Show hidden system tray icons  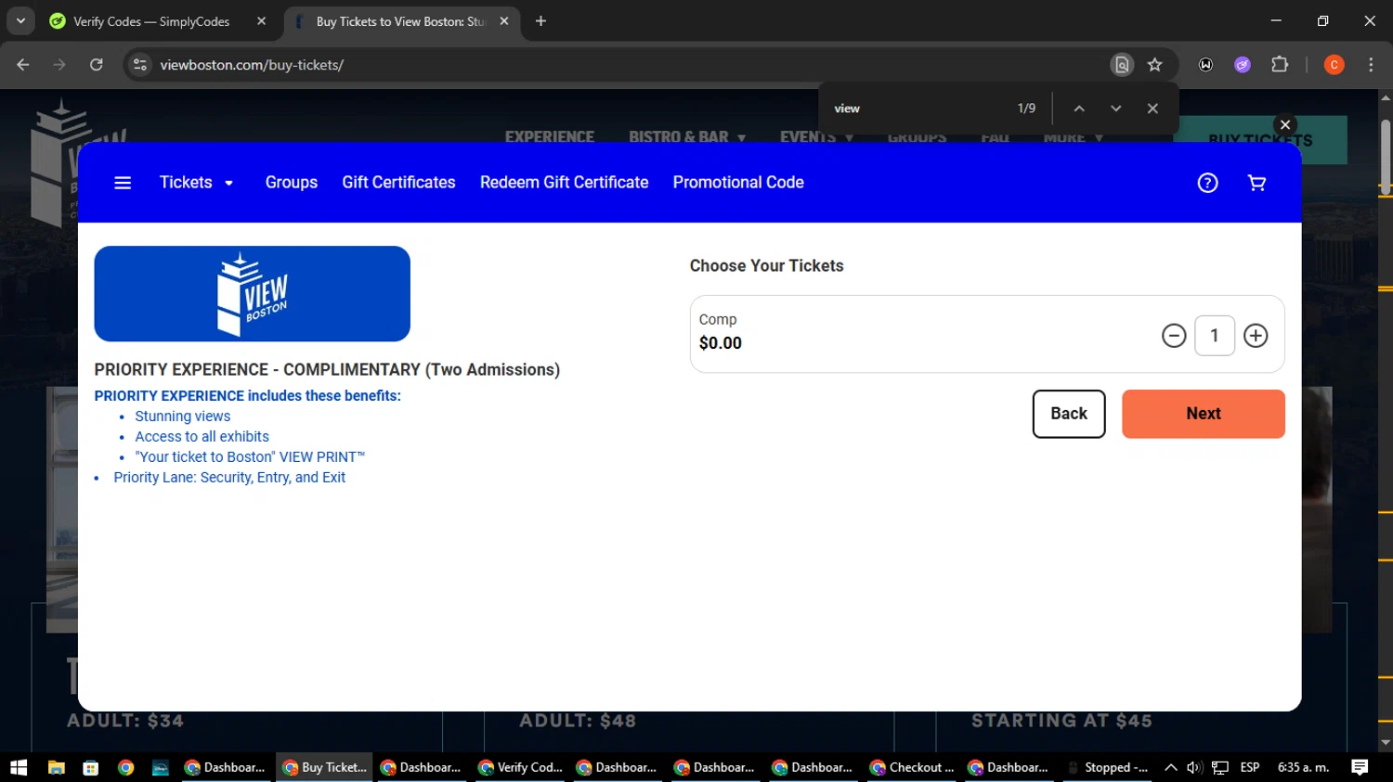click(1171, 767)
